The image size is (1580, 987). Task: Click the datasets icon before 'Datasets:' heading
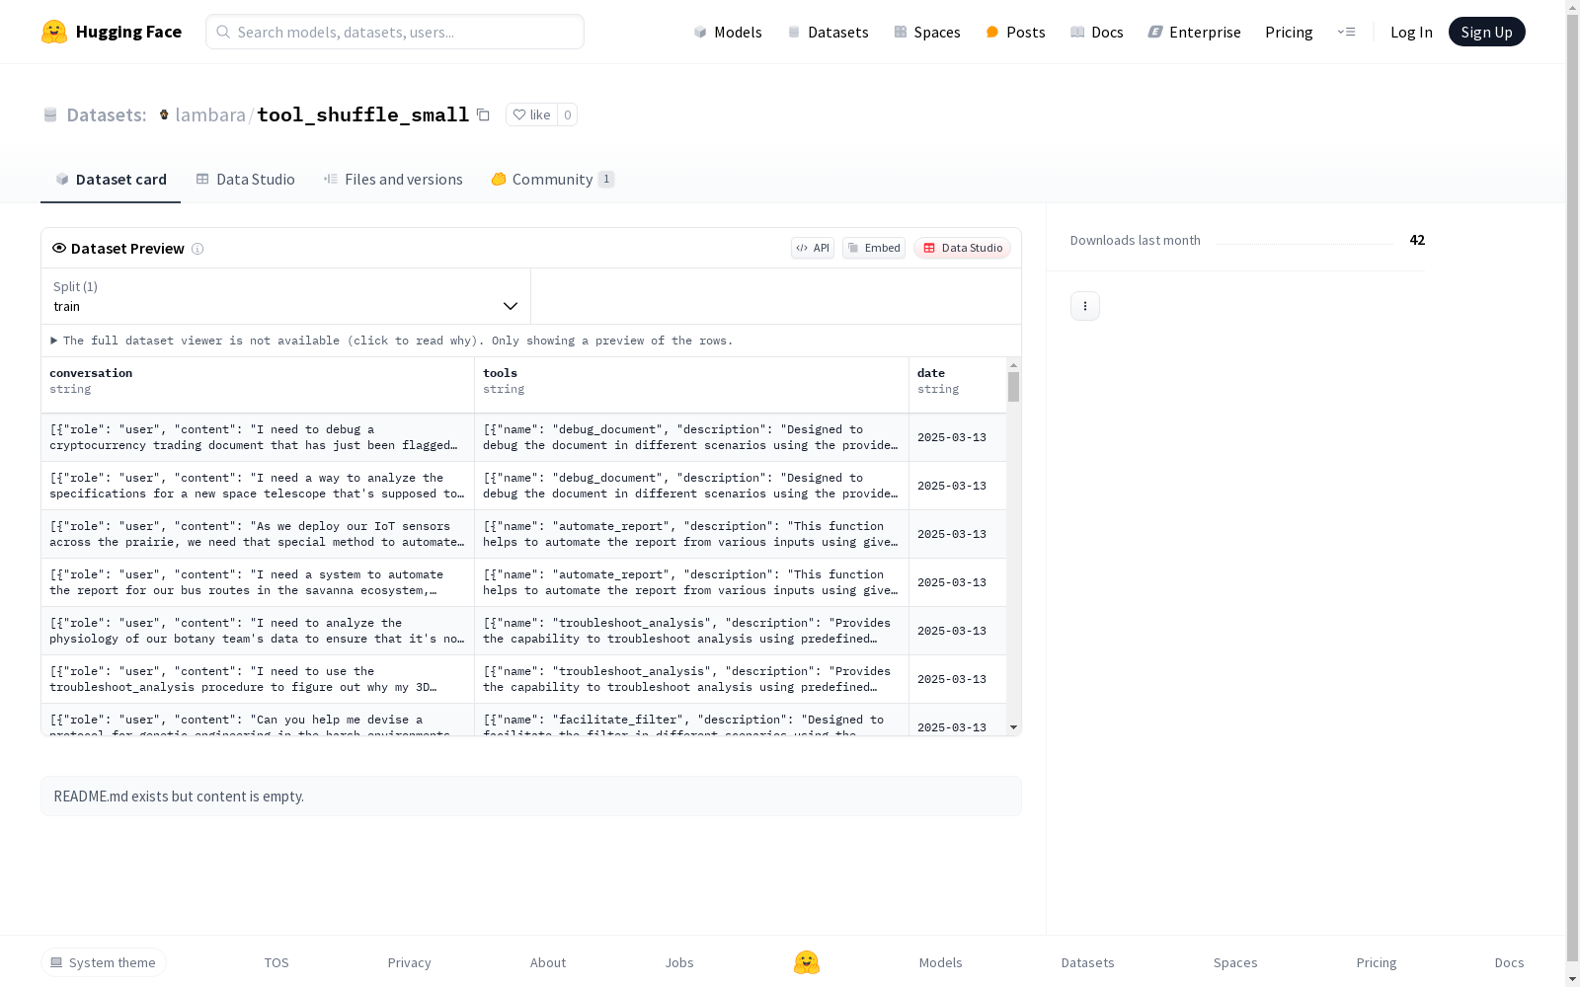50,114
